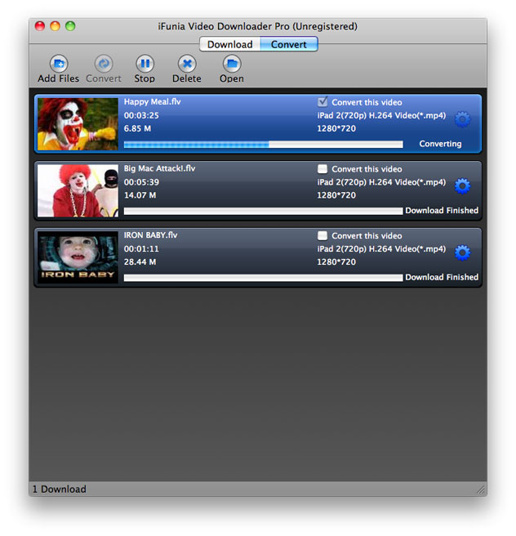Viewport: 516px width, 536px height.
Task: Click the iPad 2(720p) format for Happy Meal.flv
Action: pos(381,115)
